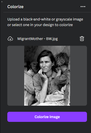Click the blond child's head in the photo
This screenshot has width=91, height=133.
point(62,59)
